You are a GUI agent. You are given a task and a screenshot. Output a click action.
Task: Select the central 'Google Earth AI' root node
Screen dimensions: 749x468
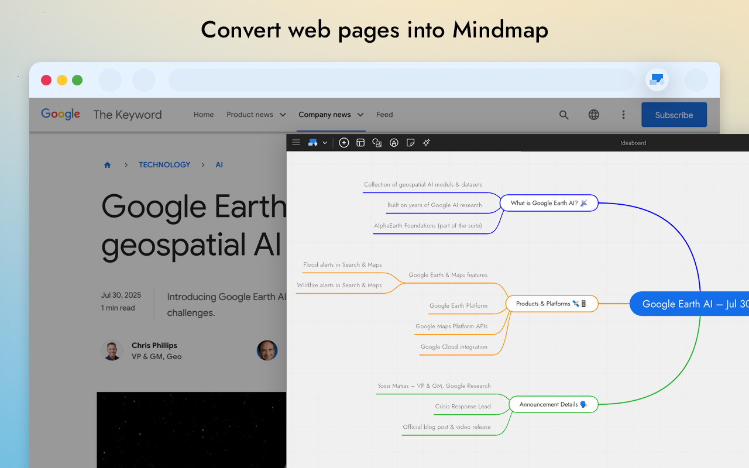point(689,304)
